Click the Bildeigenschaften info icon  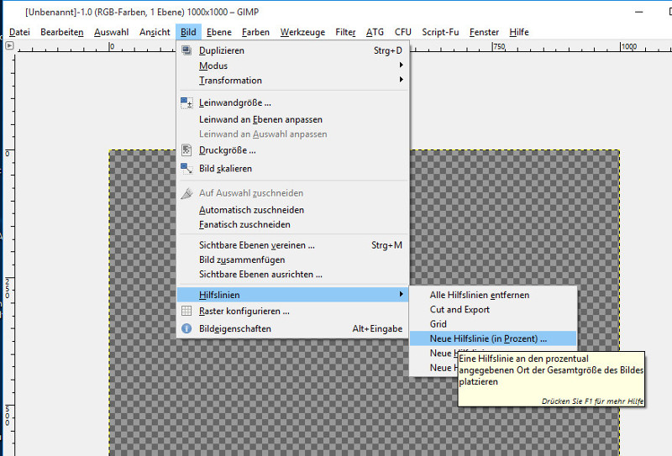[186, 328]
